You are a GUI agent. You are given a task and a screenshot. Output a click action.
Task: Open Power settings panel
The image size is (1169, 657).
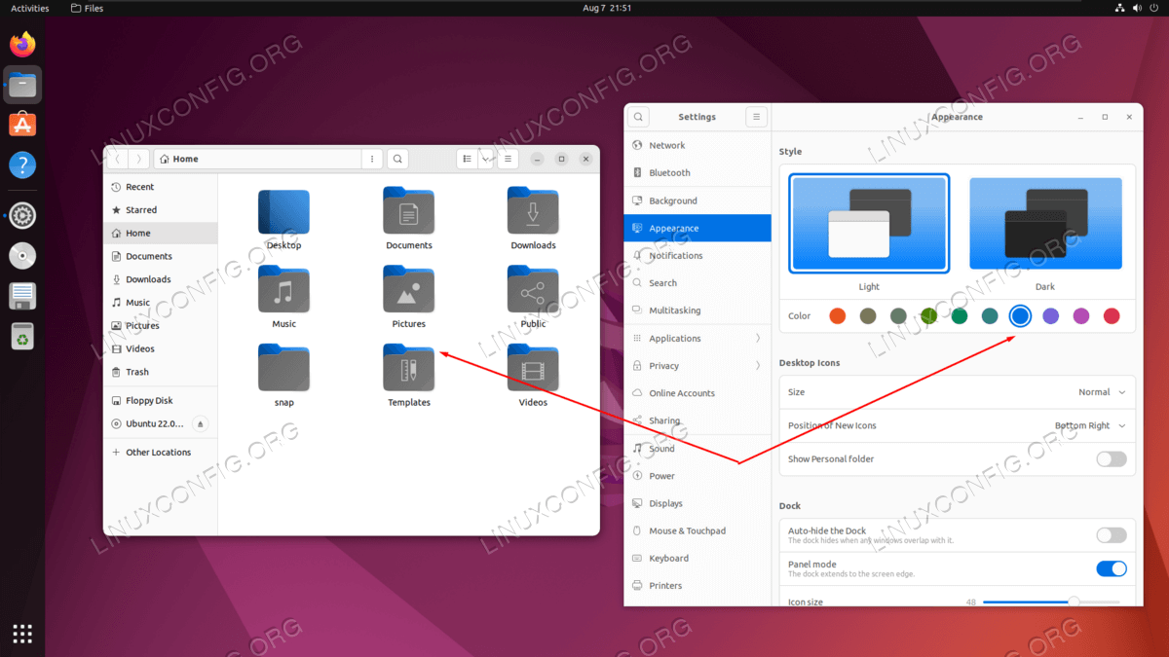[x=698, y=476]
